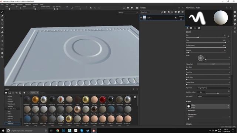Select the Material Picker tool
The image size is (237, 133).
tap(2, 35)
